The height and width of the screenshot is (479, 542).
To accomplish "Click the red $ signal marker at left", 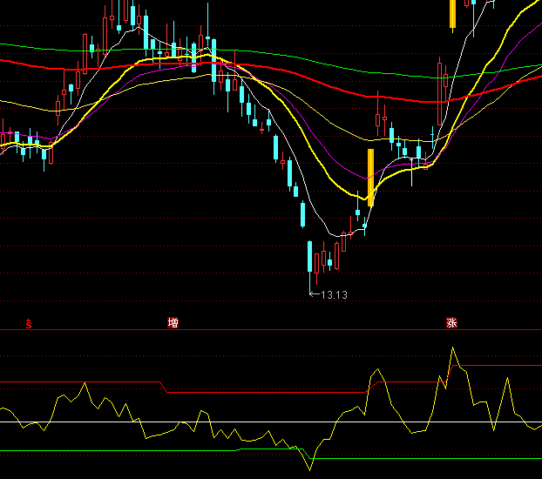I will (28, 323).
